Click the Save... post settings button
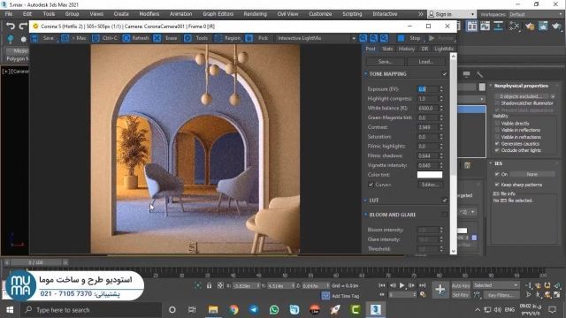 (386, 62)
